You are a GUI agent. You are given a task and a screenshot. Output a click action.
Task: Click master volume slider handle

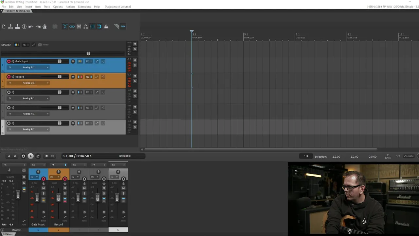pyautogui.click(x=88, y=53)
